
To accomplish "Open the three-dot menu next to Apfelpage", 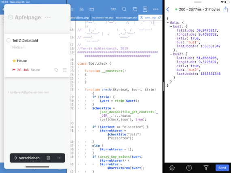I will (48, 17).
